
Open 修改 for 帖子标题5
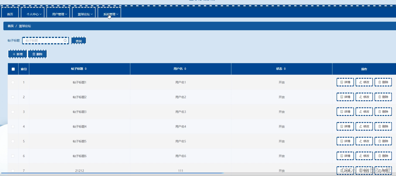364,141
